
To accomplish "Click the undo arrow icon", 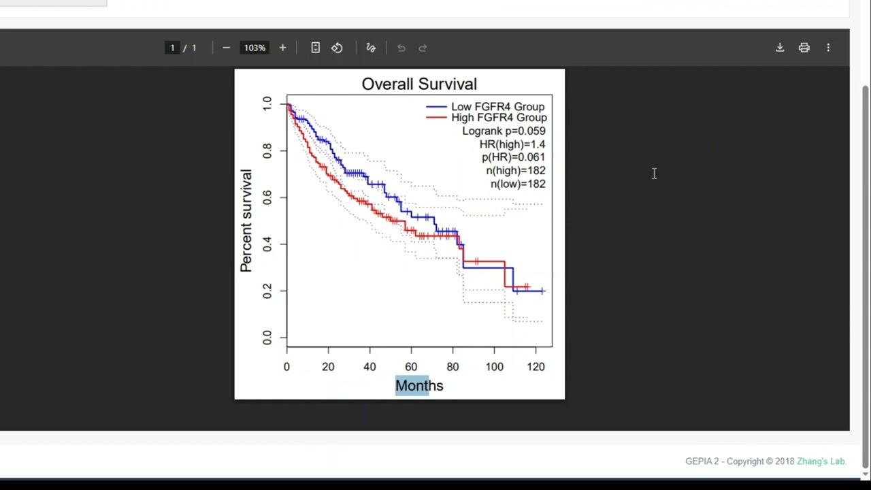I will pyautogui.click(x=401, y=48).
